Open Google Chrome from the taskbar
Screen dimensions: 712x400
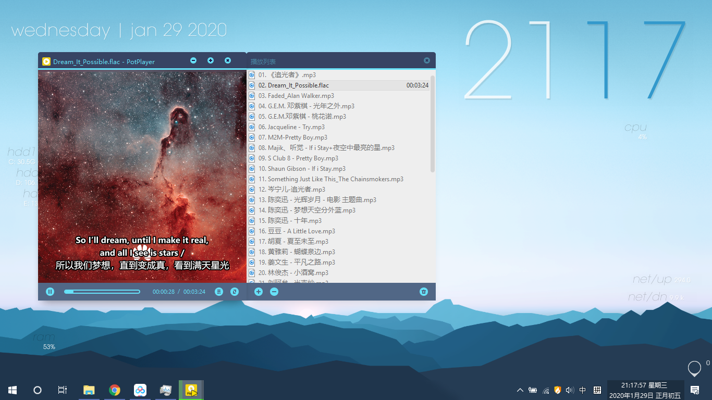coord(115,390)
